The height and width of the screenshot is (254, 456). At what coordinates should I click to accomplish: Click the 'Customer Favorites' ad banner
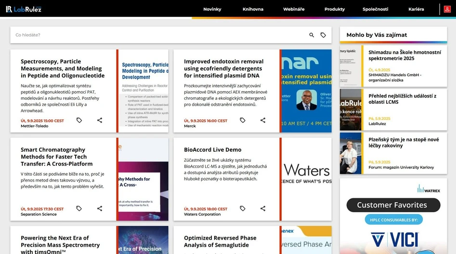393,205
